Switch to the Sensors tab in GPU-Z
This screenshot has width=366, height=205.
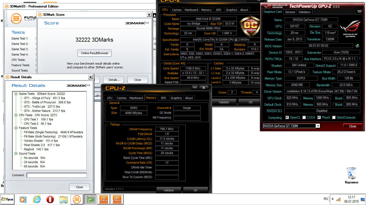[290, 12]
